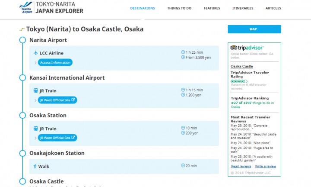Click the walking person icon beside Walk

(35, 166)
